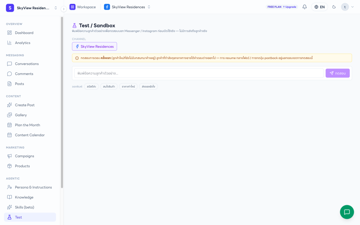
Task: Click the sidebar vertical scrollbar
Action: (x=62, y=102)
